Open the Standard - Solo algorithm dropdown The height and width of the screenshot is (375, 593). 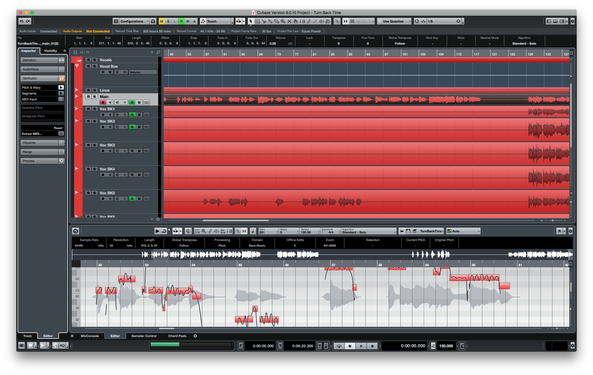coord(369,231)
